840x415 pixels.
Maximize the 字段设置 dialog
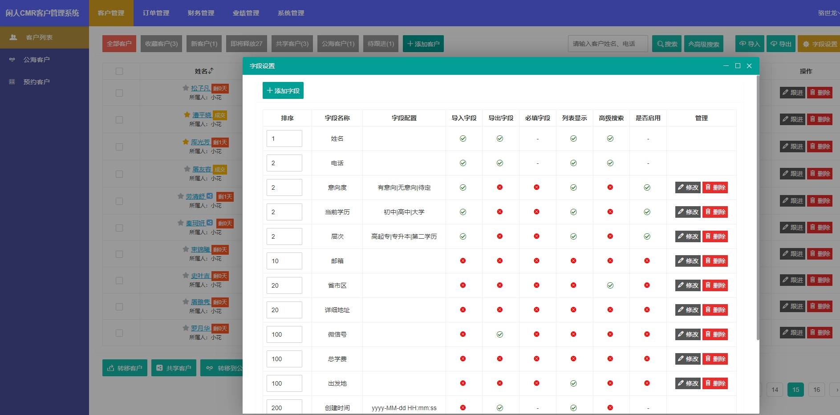click(738, 65)
